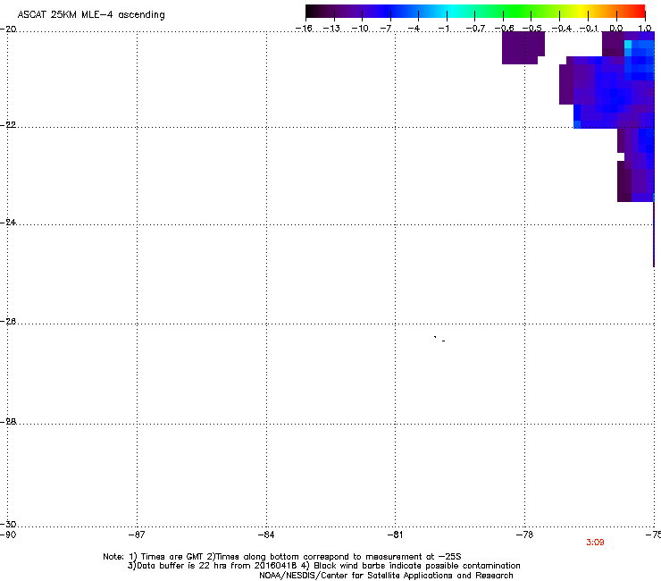The width and height of the screenshot is (661, 581).
Task: Click the small black marks near -26 latitude
Action: (439, 339)
